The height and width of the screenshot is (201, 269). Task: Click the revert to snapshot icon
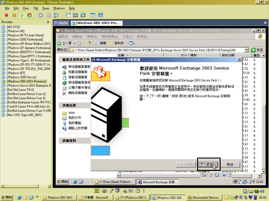point(48,15)
